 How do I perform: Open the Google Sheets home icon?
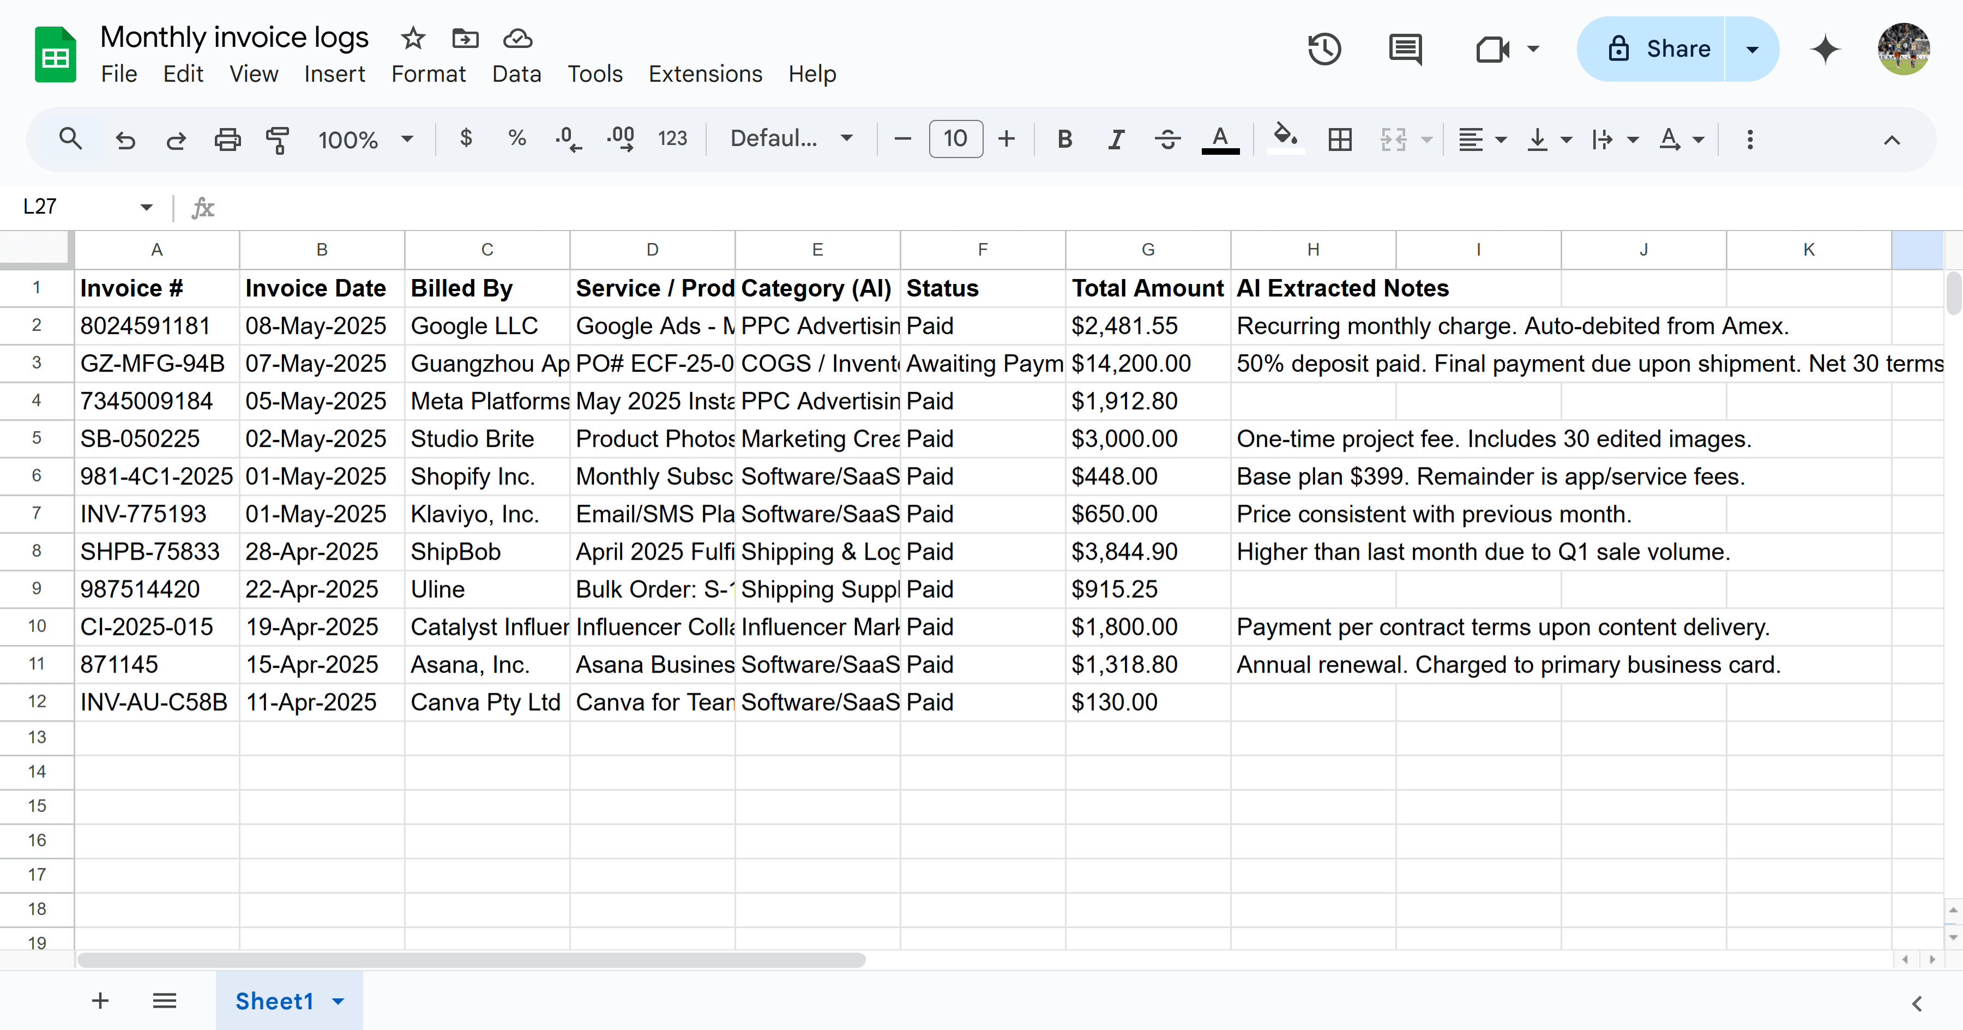click(55, 54)
